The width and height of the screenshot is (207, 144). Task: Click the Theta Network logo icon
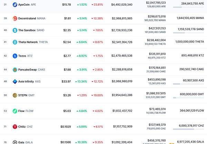click(x=15, y=42)
